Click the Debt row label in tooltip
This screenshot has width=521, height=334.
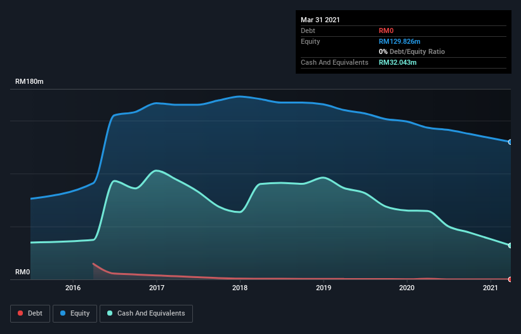pyautogui.click(x=308, y=30)
